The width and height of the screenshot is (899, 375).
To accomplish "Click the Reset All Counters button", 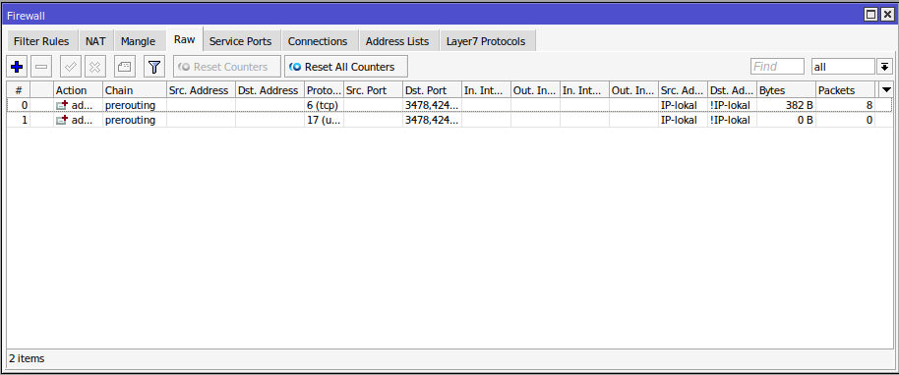I will [x=346, y=67].
